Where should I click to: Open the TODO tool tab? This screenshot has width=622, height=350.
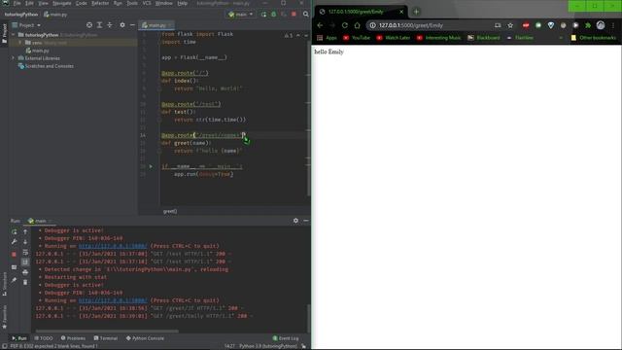point(44,338)
